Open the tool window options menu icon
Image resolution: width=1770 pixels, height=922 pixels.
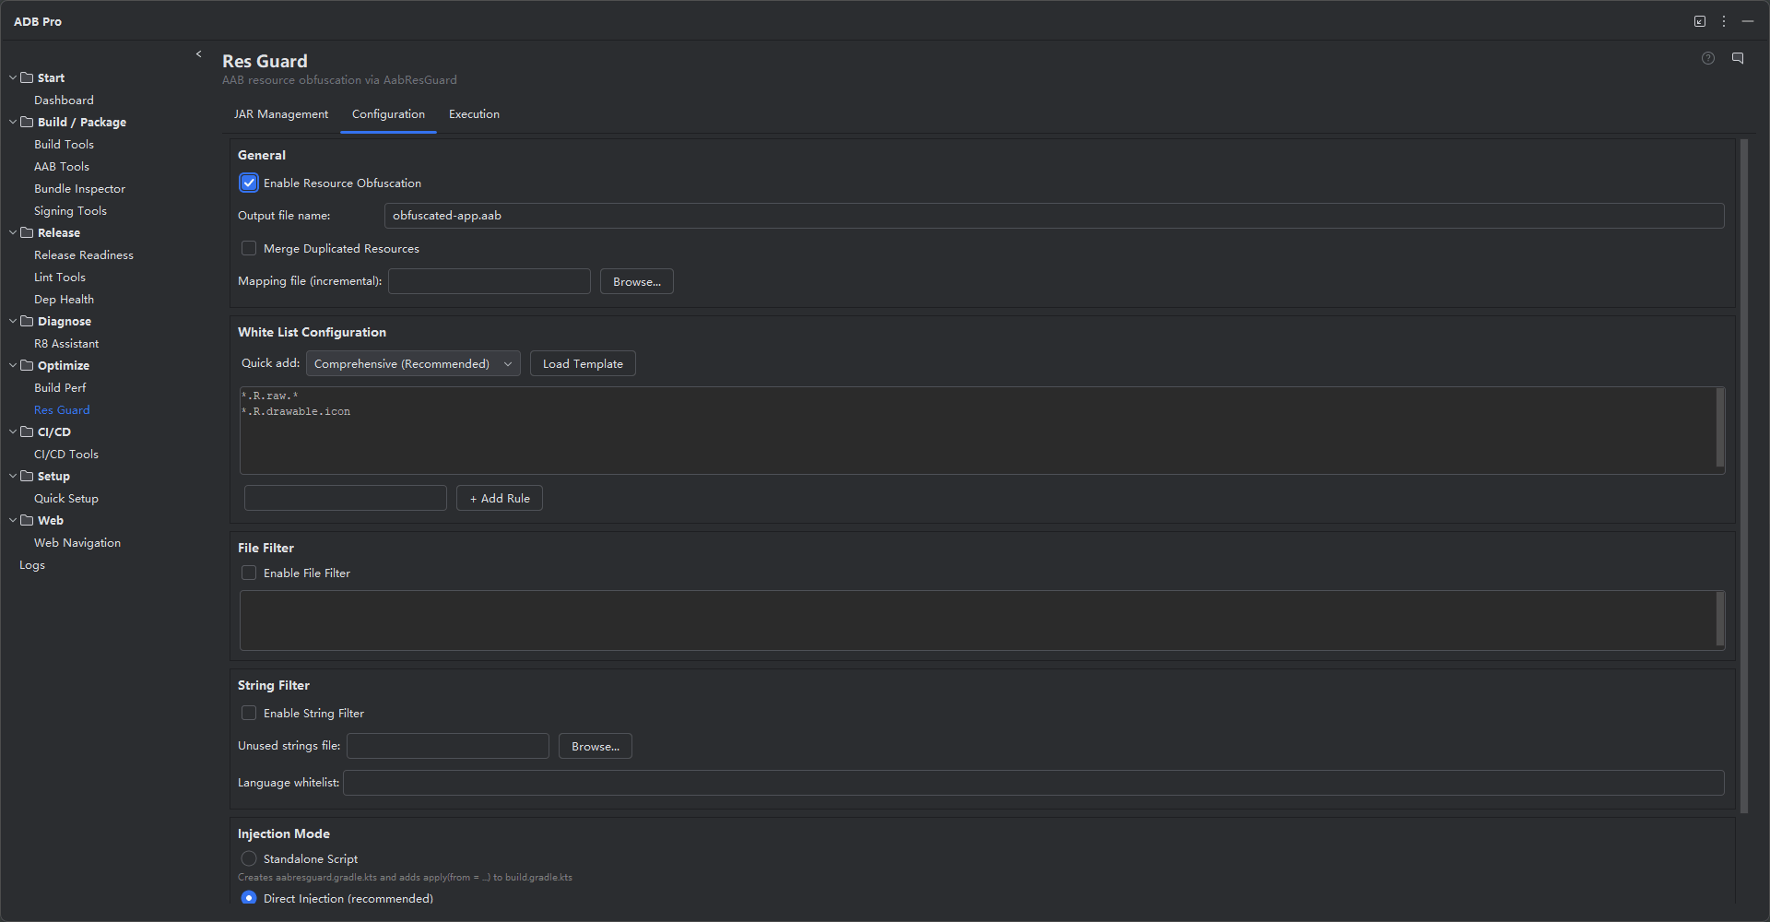1724,21
